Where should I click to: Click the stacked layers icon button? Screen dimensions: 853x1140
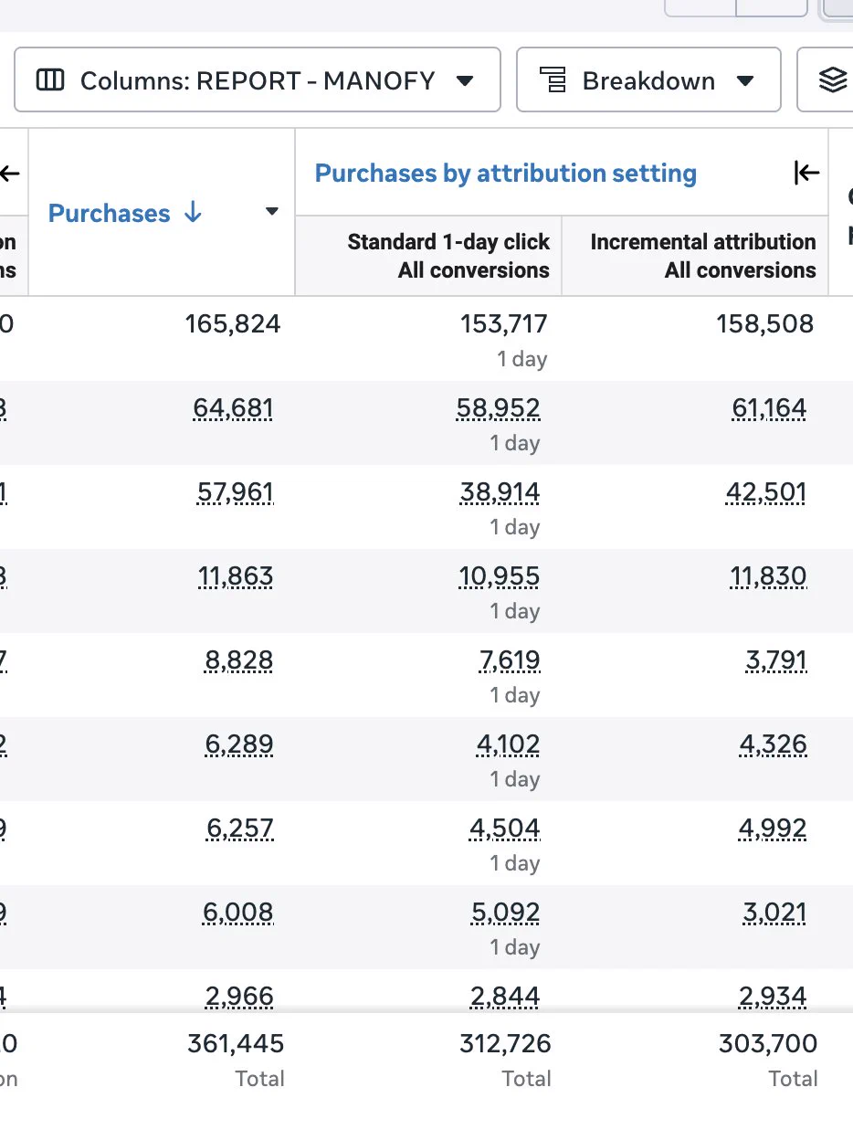point(832,80)
